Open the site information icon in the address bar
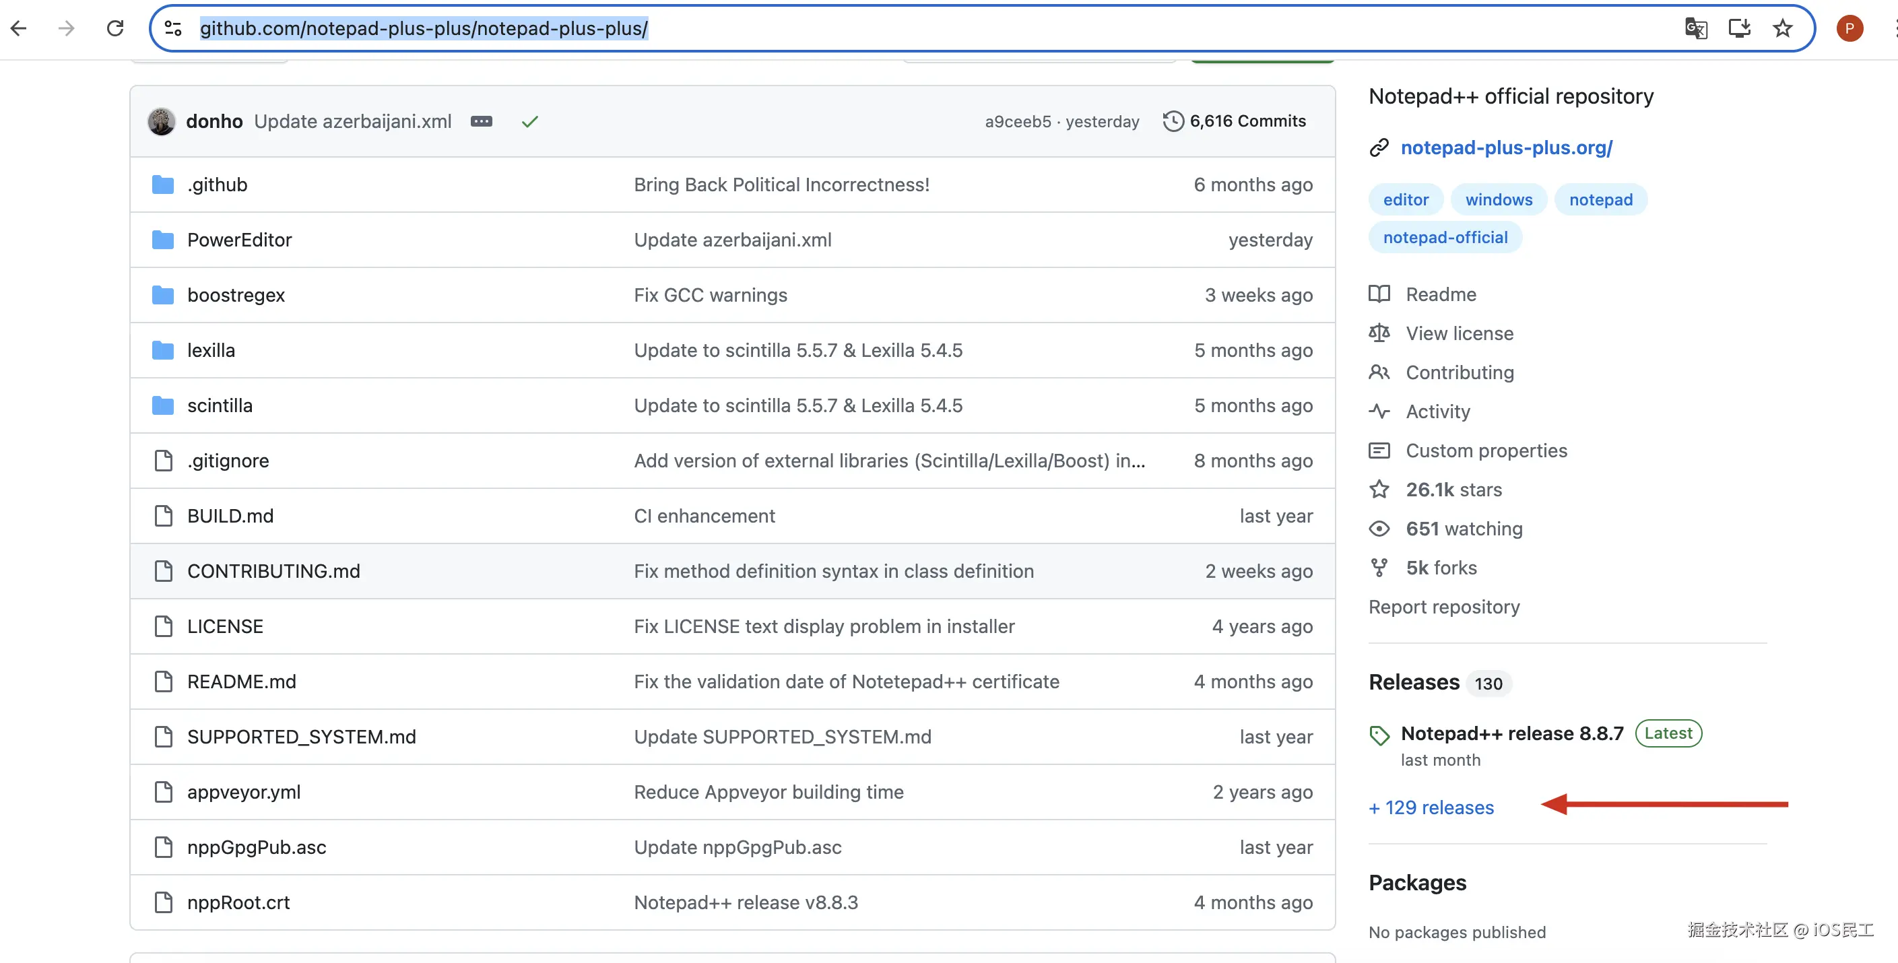Image resolution: width=1898 pixels, height=963 pixels. pyautogui.click(x=173, y=28)
